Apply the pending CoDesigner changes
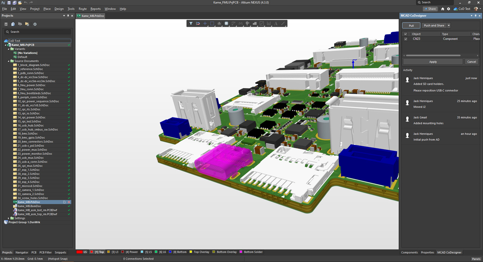 coord(432,62)
